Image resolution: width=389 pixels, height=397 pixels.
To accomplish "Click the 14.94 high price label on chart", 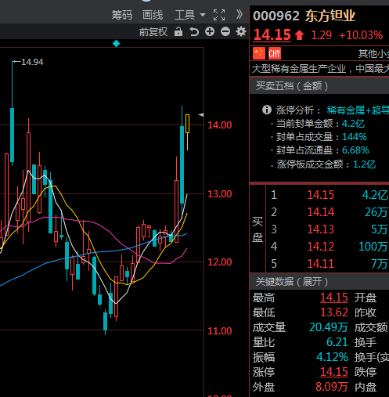I will pyautogui.click(x=32, y=62).
